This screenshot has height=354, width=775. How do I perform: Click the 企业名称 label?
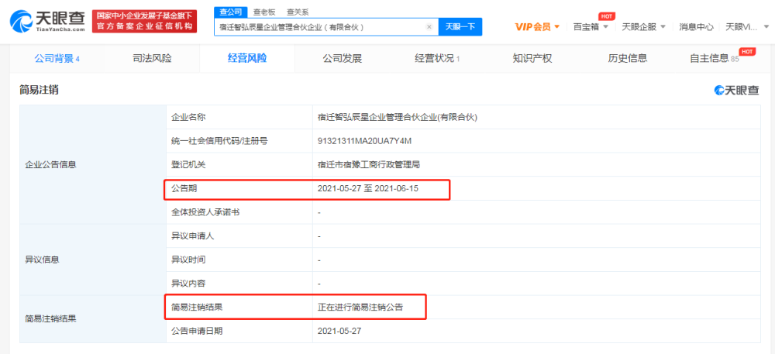pos(188,118)
